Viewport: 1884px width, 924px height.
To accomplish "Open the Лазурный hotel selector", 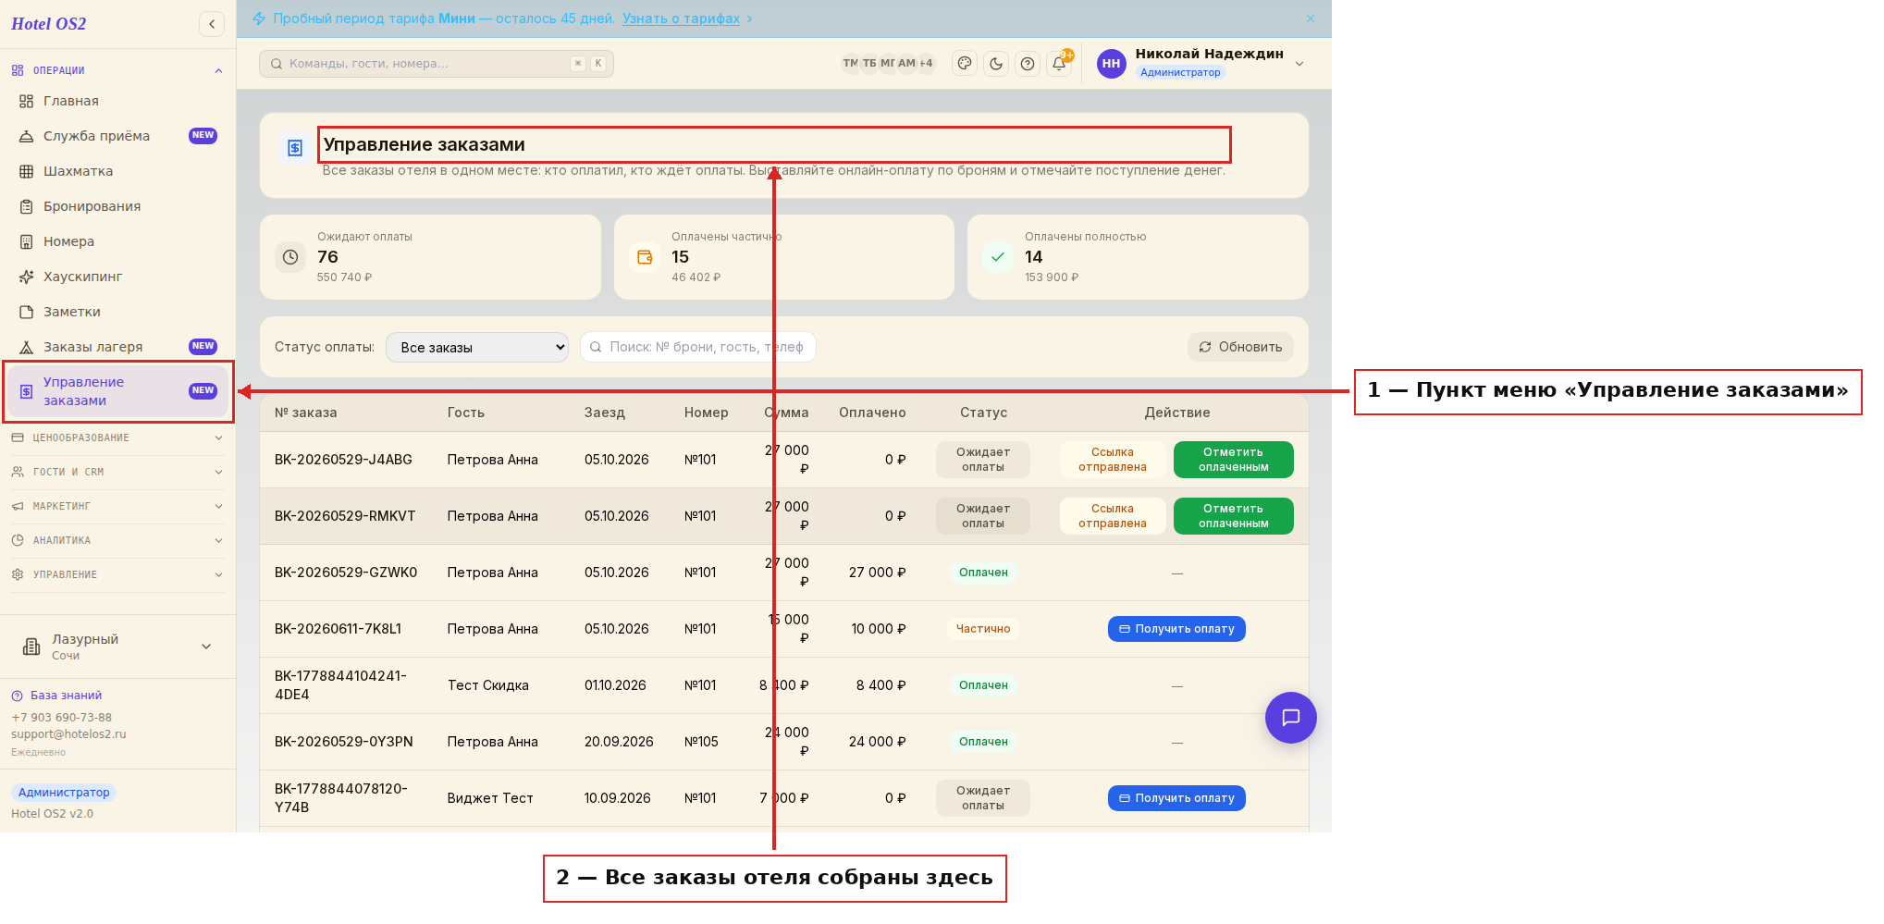I will pyautogui.click(x=117, y=647).
